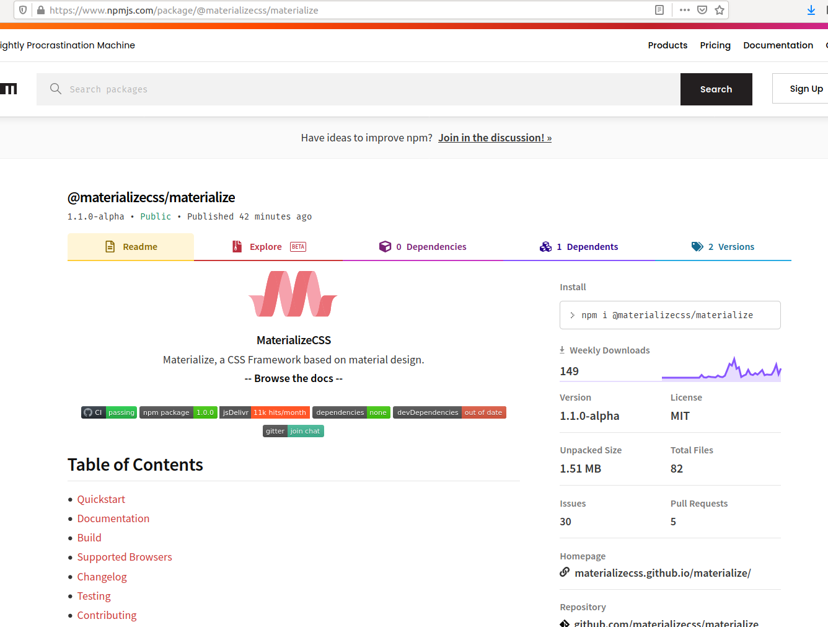This screenshot has height=627, width=828.
Task: Open the Contributing link
Action: 107,615
